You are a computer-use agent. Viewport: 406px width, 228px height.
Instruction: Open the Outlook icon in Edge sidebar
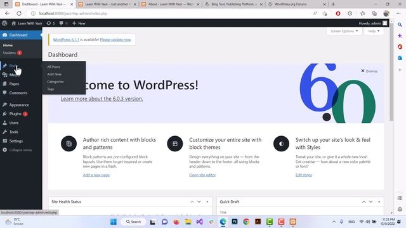point(400,58)
